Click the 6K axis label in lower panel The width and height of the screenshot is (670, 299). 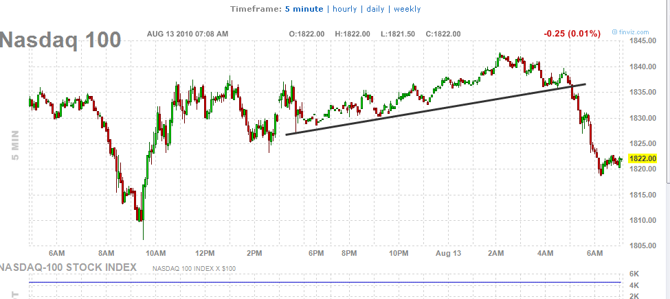tap(635, 274)
